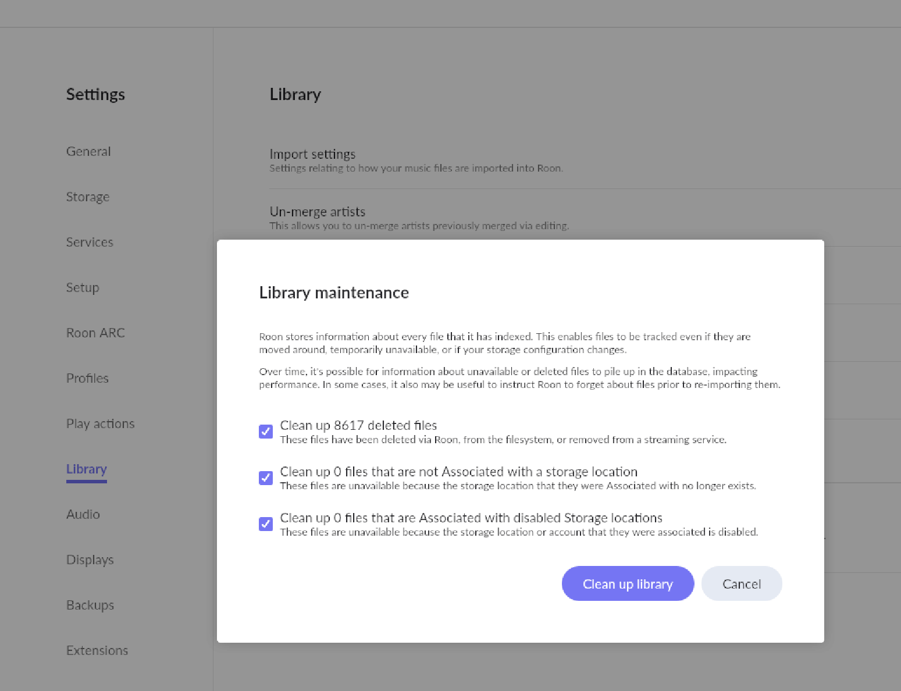Uncheck Clean up 8617 deleted files checkbox
Image resolution: width=901 pixels, height=691 pixels.
pos(266,432)
